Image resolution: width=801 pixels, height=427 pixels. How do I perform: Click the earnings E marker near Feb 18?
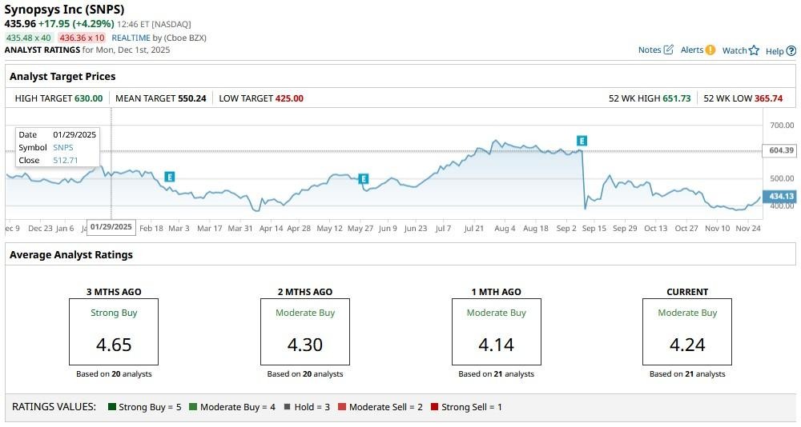(169, 176)
